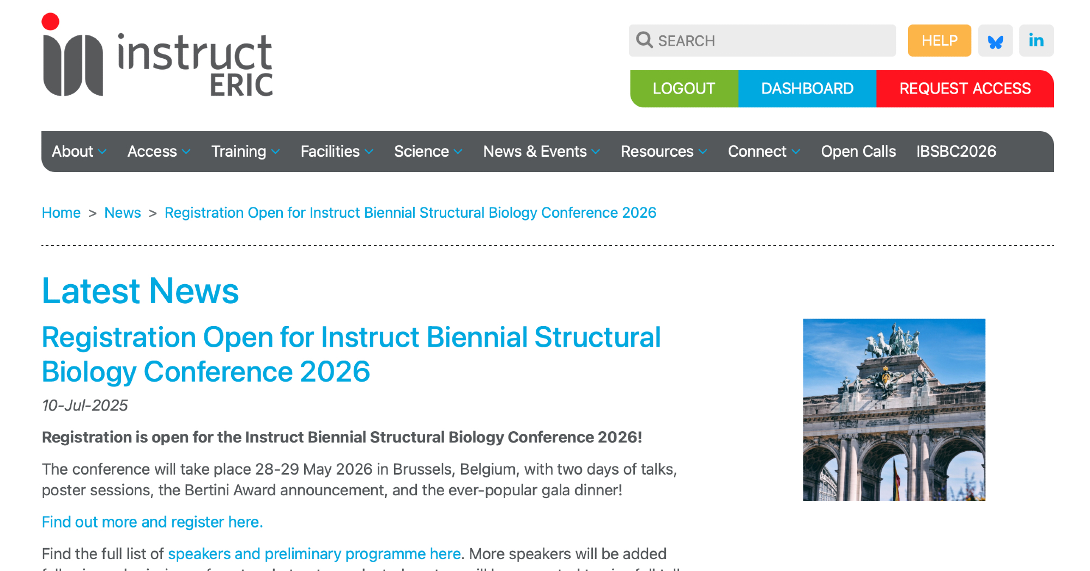
Task: Click the green LOGOUT button
Action: point(683,89)
